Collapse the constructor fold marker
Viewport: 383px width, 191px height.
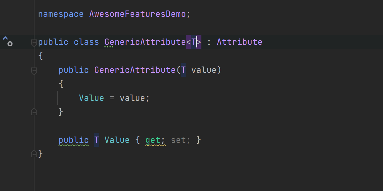pos(34,71)
